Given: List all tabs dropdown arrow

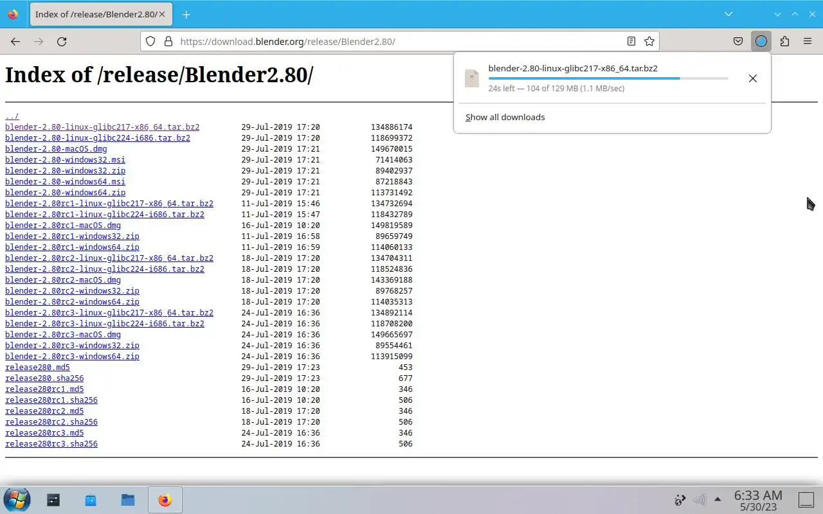Looking at the screenshot, I should [x=728, y=14].
